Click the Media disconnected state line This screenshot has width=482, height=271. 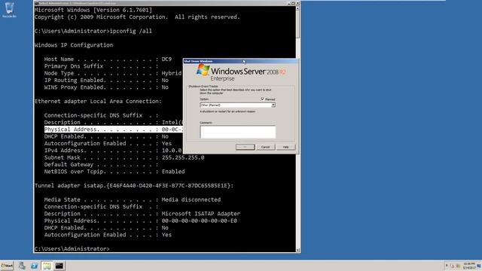(x=133, y=199)
